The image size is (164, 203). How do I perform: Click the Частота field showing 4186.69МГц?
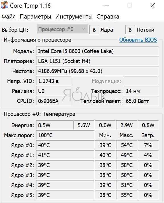pyautogui.click(x=97, y=71)
